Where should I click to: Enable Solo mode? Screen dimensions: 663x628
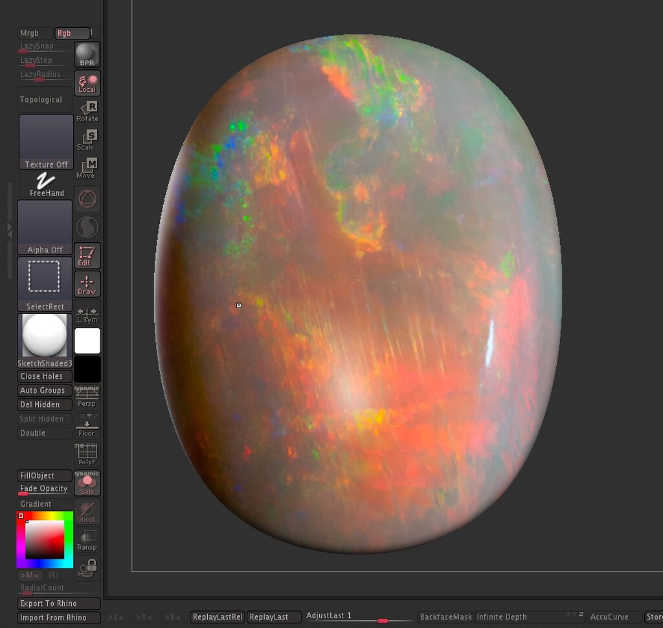pyautogui.click(x=87, y=484)
